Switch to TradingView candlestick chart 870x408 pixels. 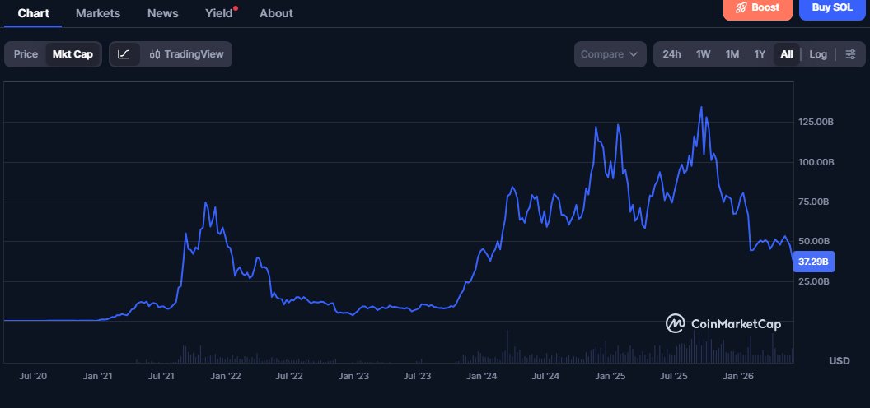pyautogui.click(x=186, y=54)
